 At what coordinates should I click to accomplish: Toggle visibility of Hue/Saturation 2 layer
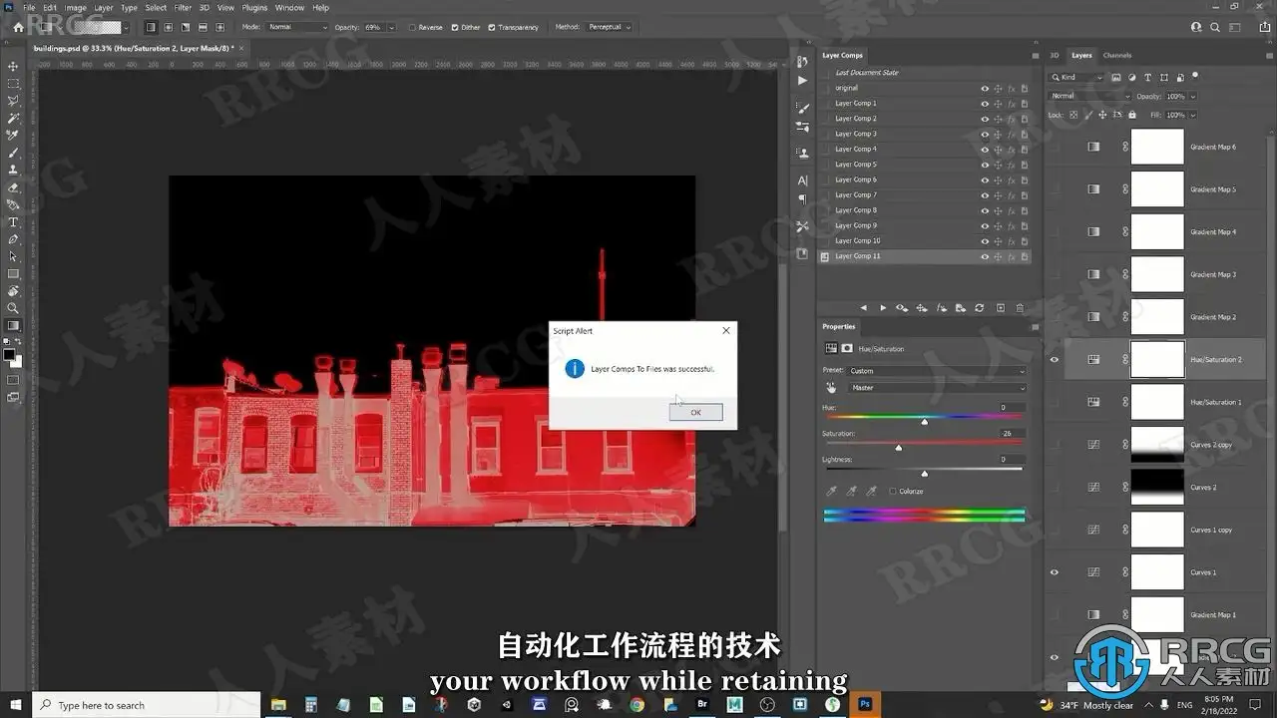click(1055, 359)
